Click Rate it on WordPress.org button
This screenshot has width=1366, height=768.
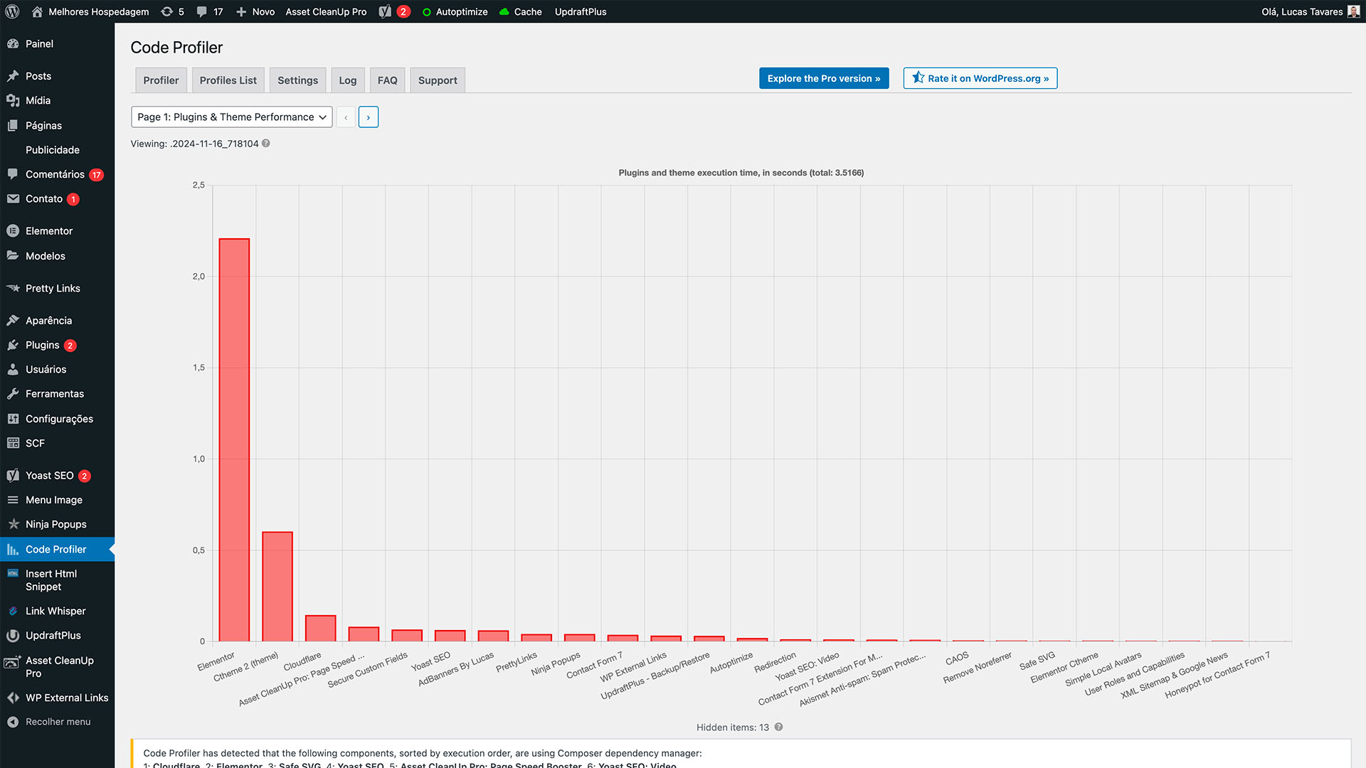point(980,78)
